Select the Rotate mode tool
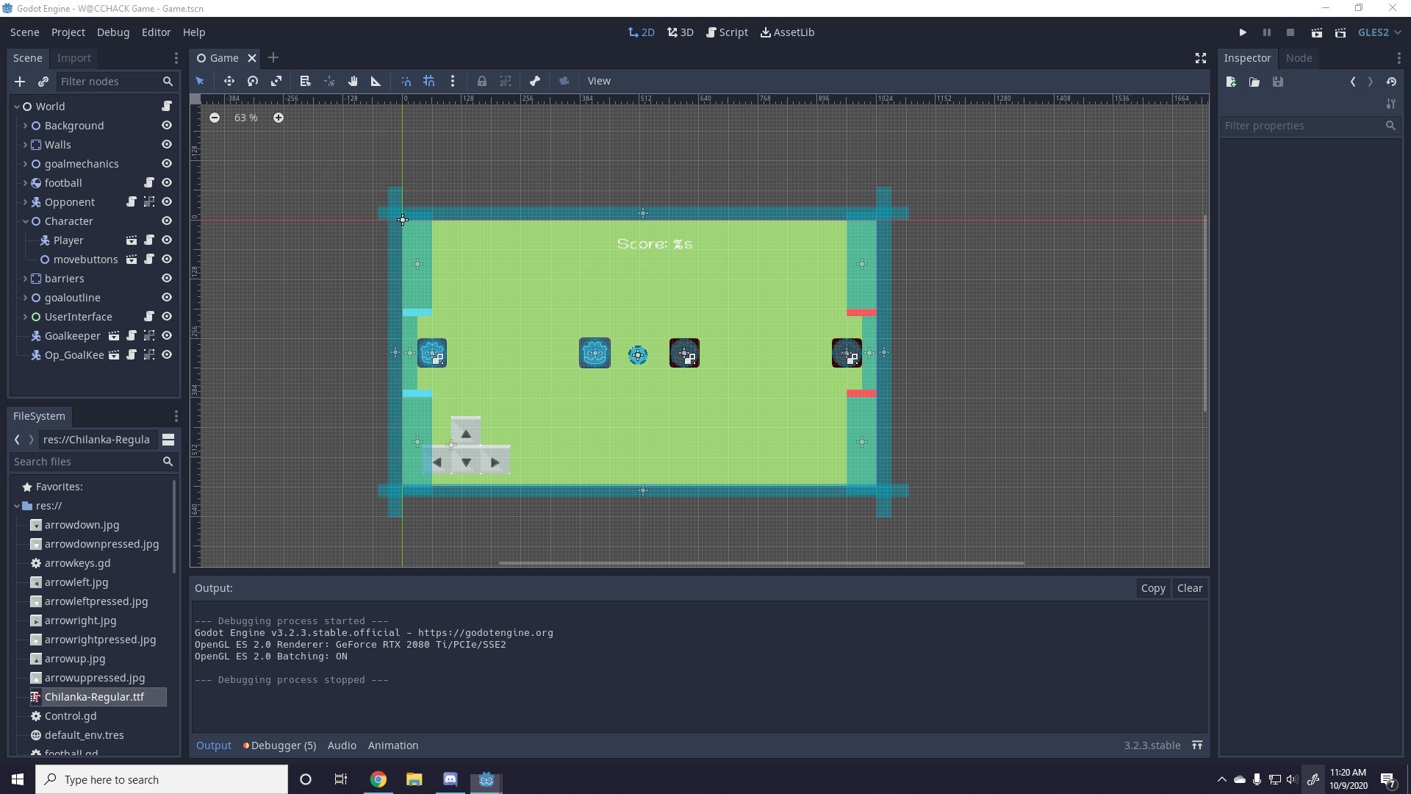Screen dimensions: 1411x794 pos(252,81)
